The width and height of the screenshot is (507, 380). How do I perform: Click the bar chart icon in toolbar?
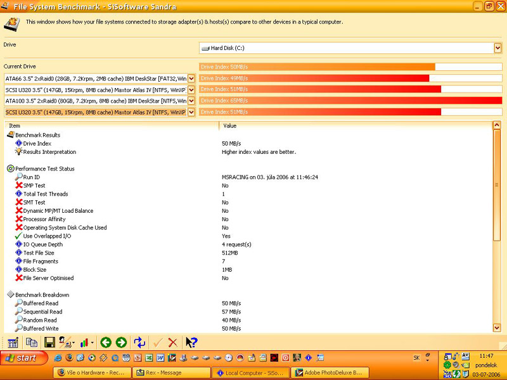click(84, 343)
